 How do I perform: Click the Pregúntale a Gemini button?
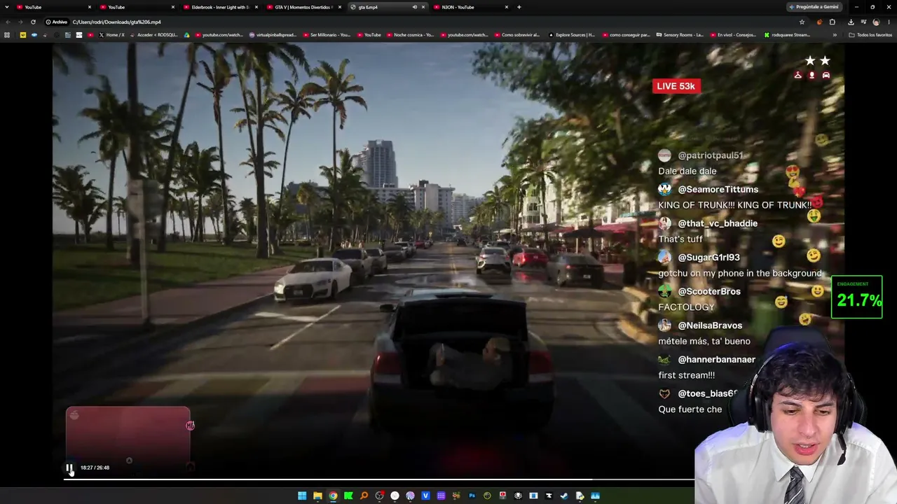coord(814,7)
